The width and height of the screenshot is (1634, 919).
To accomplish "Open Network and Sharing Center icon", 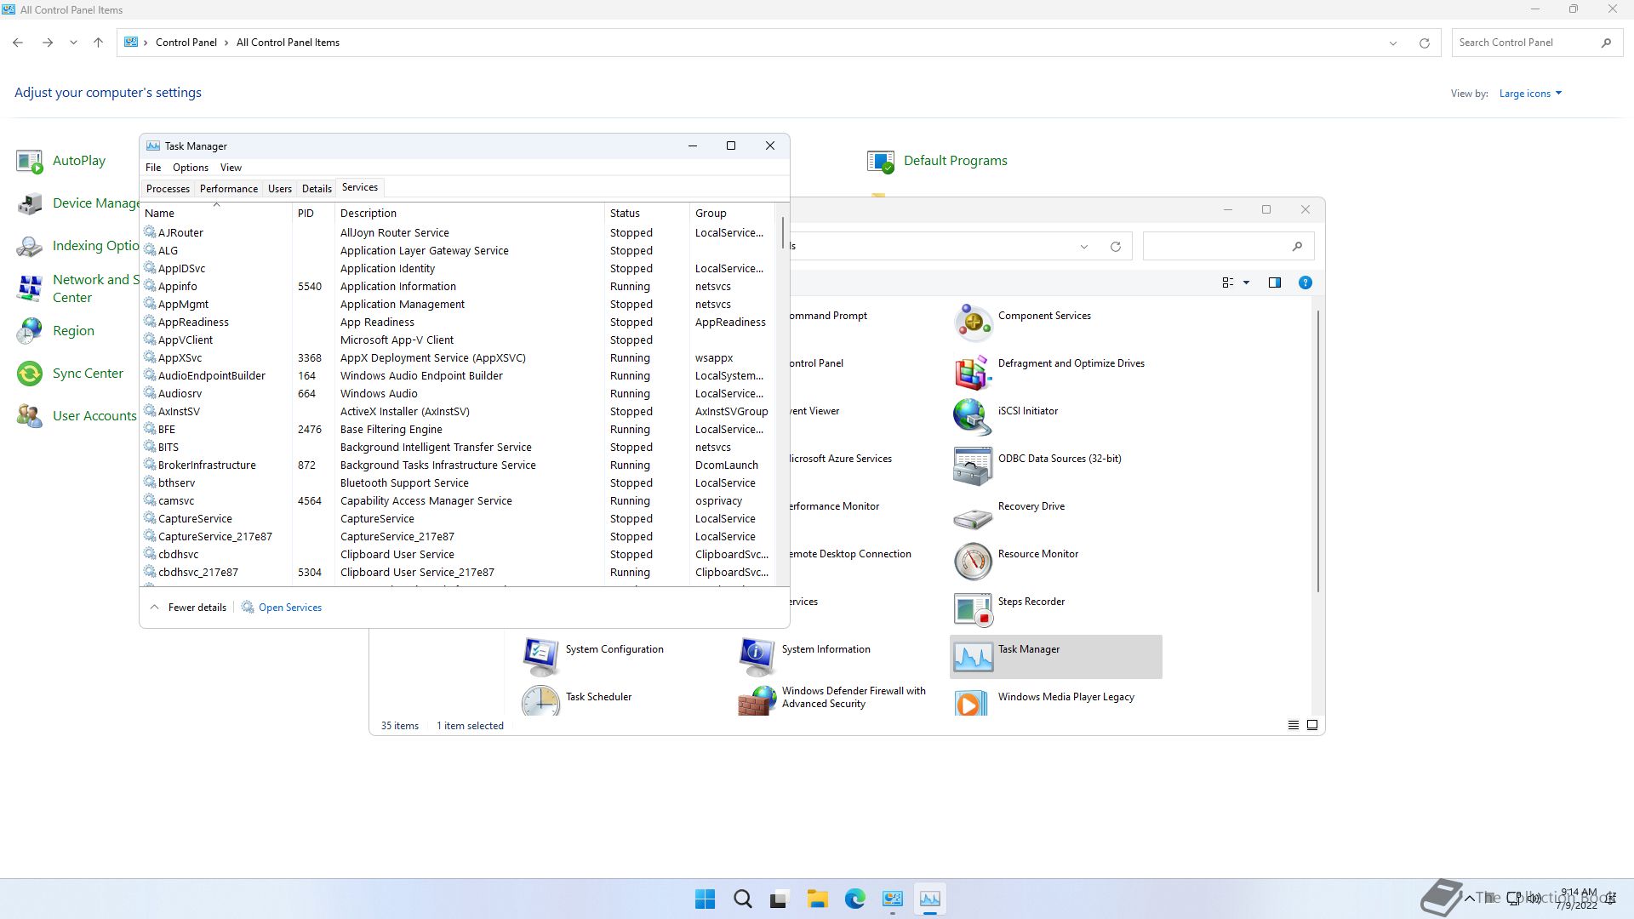I will click(30, 288).
